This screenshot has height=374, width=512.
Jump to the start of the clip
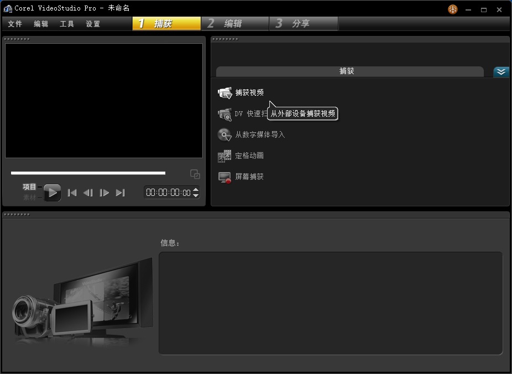(72, 193)
